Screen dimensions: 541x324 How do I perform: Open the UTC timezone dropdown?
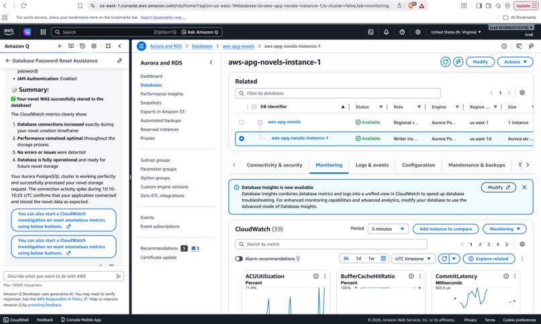pos(413,258)
